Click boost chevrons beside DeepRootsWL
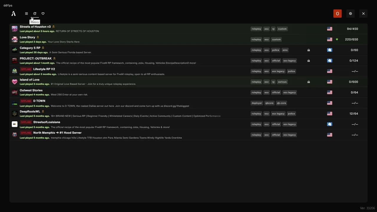 coord(43,112)
